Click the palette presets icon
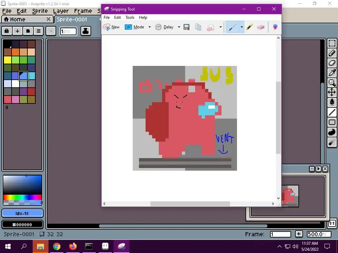The width and height of the screenshot is (338, 253). tap(28, 31)
